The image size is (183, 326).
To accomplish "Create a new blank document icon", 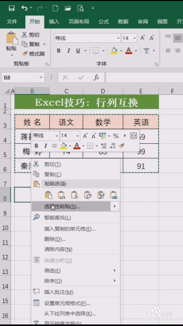I will [55, 8].
